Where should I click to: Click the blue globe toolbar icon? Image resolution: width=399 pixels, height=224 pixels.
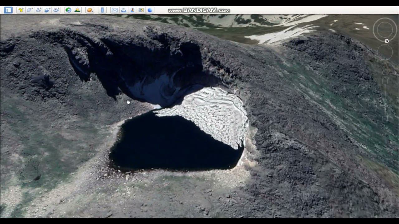coord(150,10)
